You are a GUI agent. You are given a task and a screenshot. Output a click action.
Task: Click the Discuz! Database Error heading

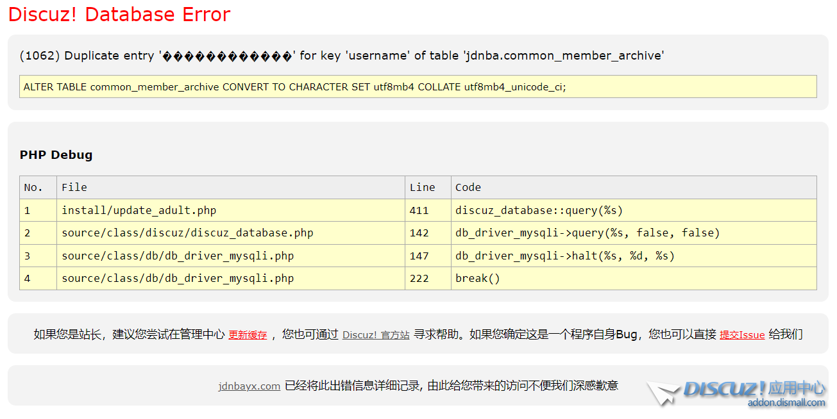[x=119, y=14]
